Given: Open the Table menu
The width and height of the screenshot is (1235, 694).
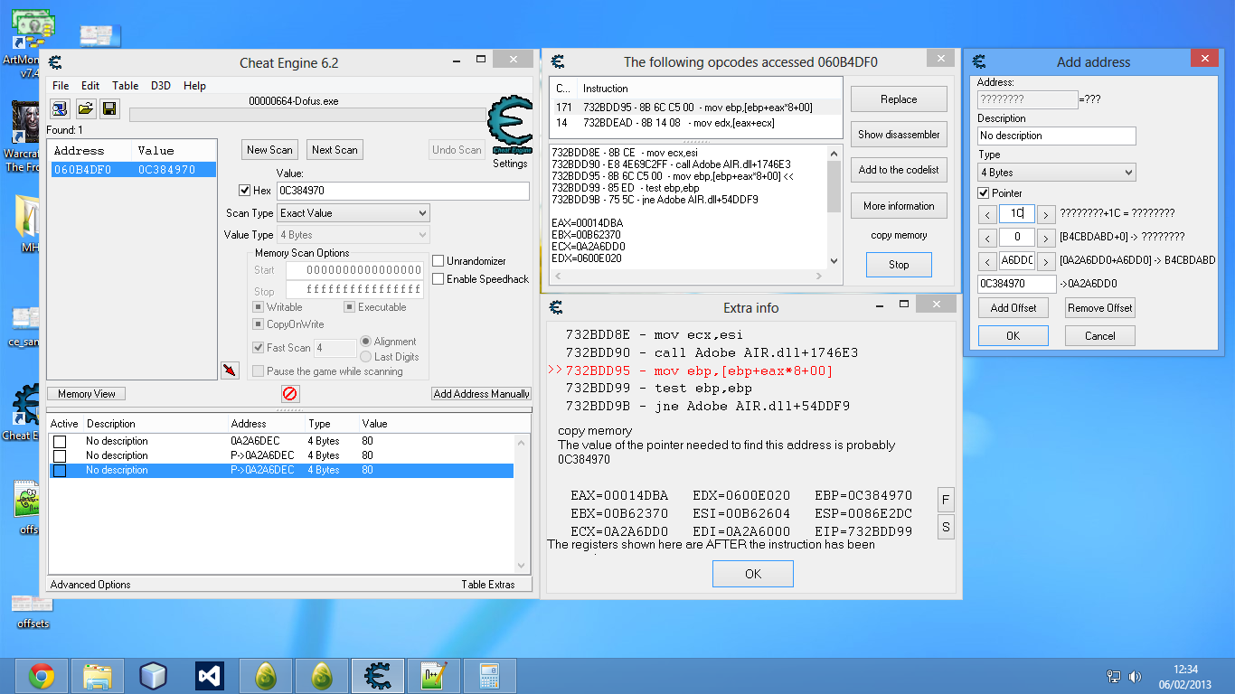Looking at the screenshot, I should (x=125, y=86).
